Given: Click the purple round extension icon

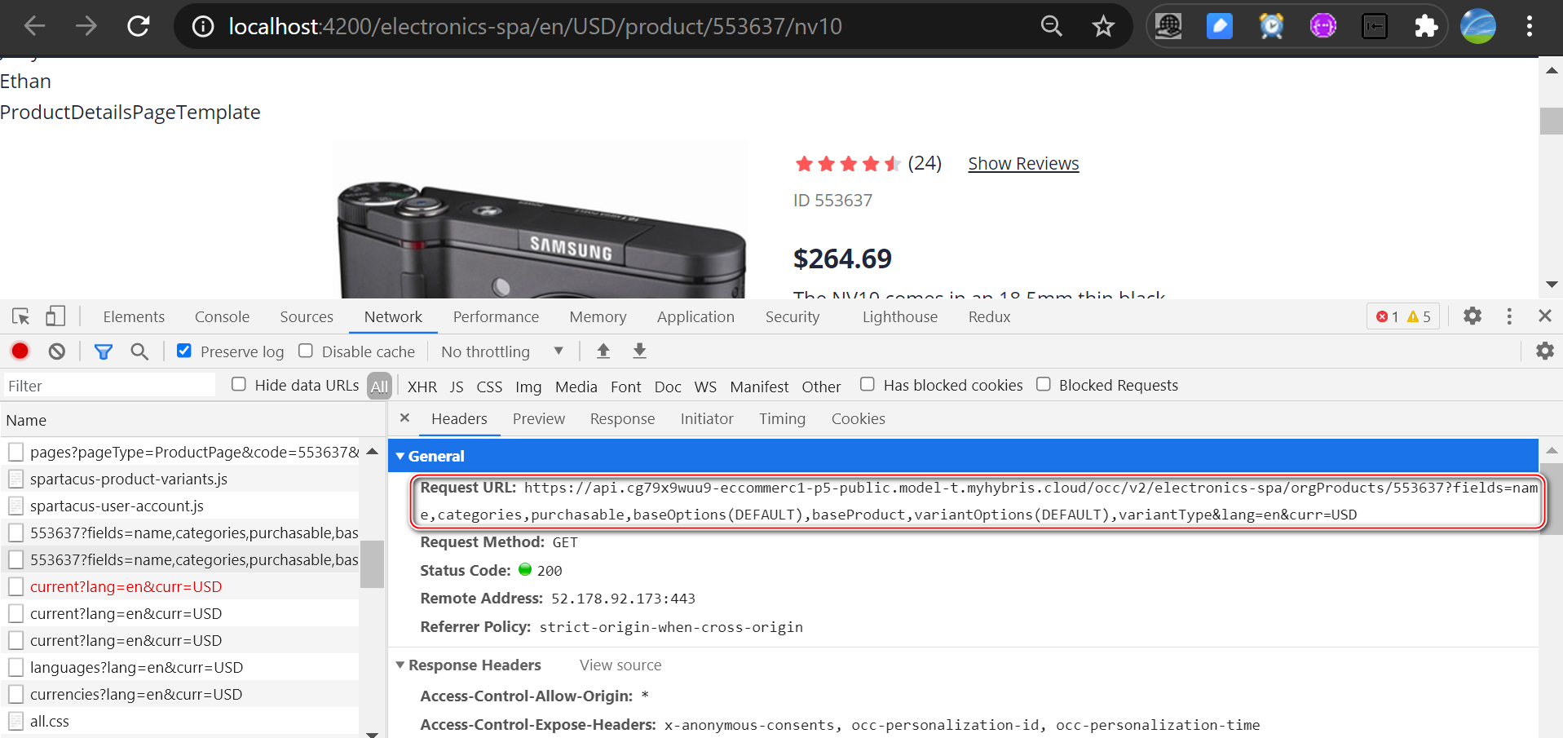Looking at the screenshot, I should pyautogui.click(x=1322, y=26).
